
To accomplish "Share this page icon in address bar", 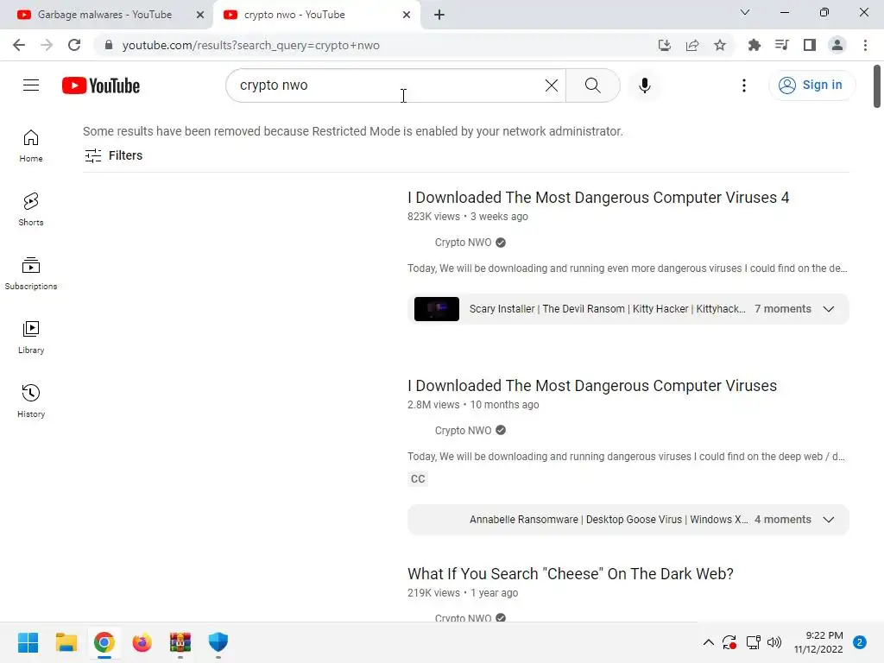I will click(x=692, y=45).
